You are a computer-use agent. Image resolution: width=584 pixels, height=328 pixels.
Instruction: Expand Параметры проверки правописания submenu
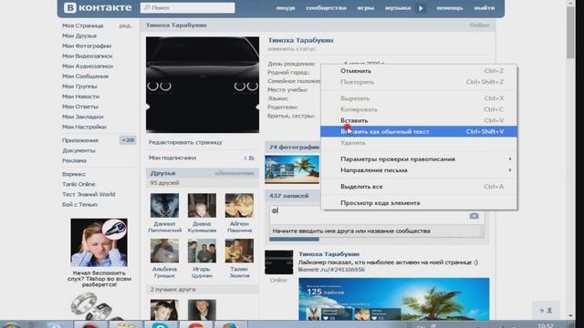[x=419, y=159]
